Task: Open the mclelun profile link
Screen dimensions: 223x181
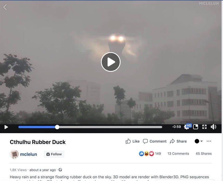Action: [x=28, y=154]
